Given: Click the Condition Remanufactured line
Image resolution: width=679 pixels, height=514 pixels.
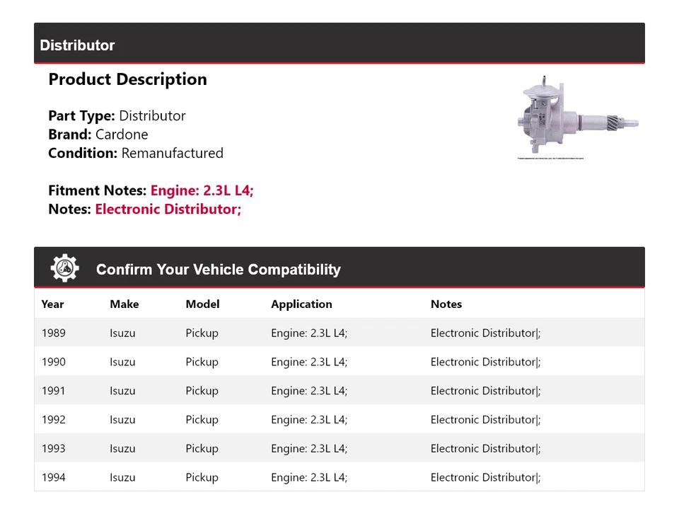Looking at the screenshot, I should coord(135,153).
